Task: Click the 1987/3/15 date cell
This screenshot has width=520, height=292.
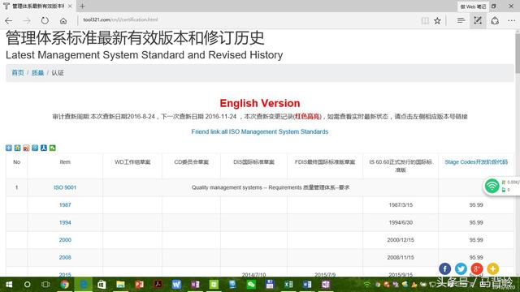Action: (x=401, y=205)
